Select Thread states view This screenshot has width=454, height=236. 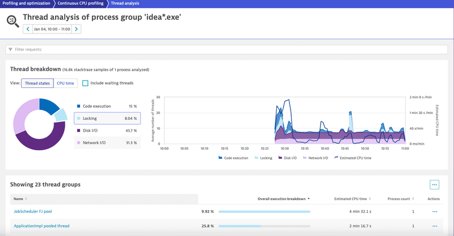37,83
